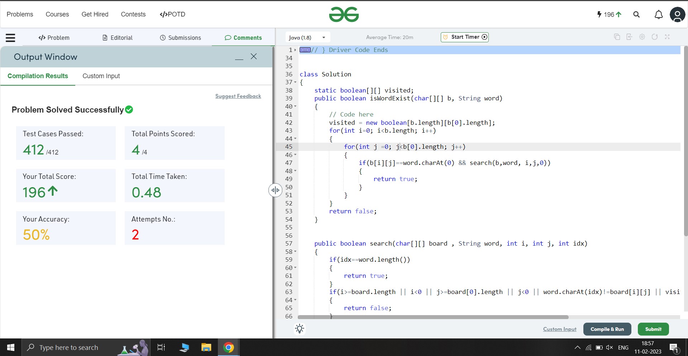Click the ENG language indicator
688x356 pixels.
[623, 347]
